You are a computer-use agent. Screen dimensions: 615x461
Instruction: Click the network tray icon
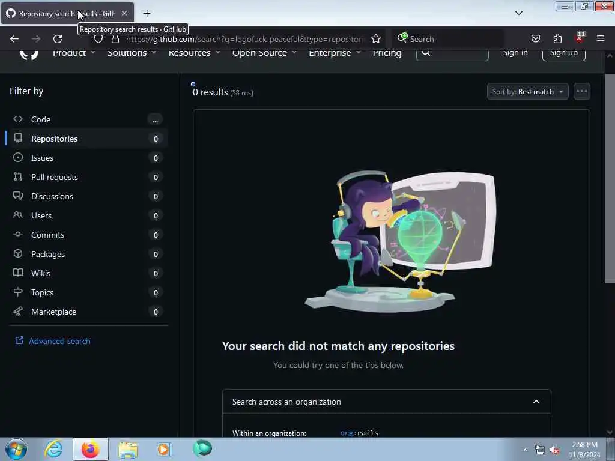540,450
